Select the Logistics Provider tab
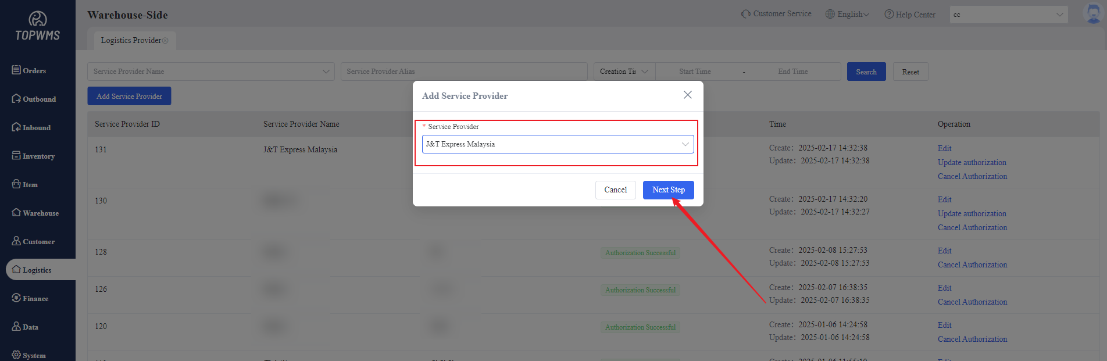Viewport: 1107px width, 361px height. [131, 40]
